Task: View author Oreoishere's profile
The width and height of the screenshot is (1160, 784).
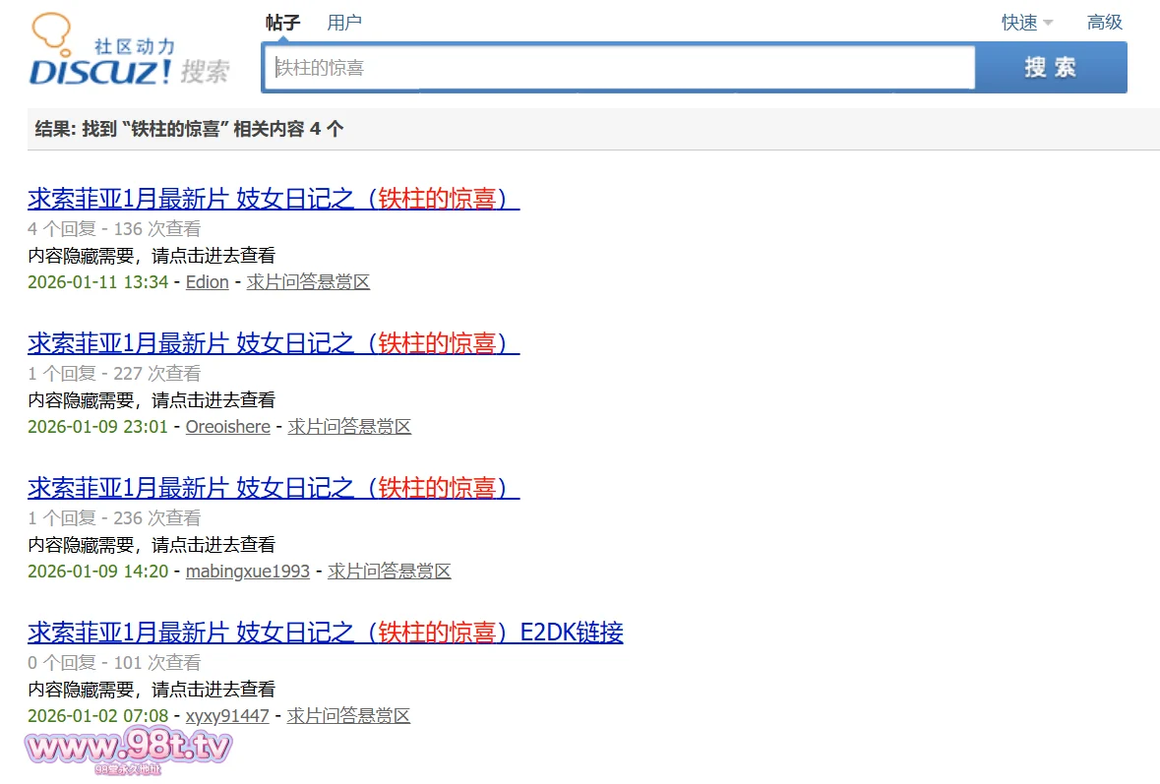Action: tap(227, 427)
